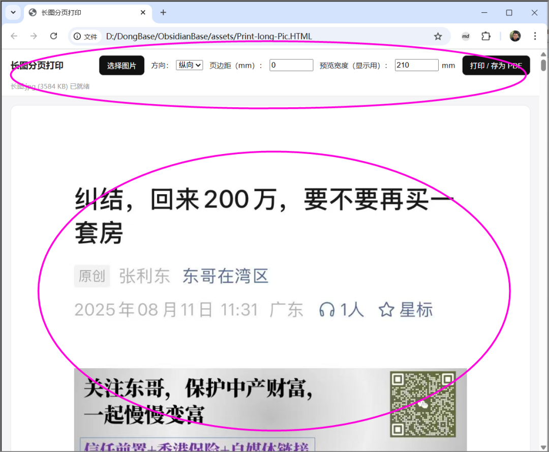Image resolution: width=549 pixels, height=452 pixels.
Task: Open the md extension icon
Action: click(x=466, y=36)
